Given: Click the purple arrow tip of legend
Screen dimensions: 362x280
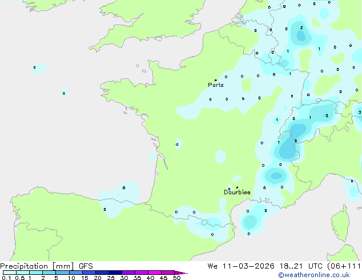Looking at the screenshot, I should [181, 273].
